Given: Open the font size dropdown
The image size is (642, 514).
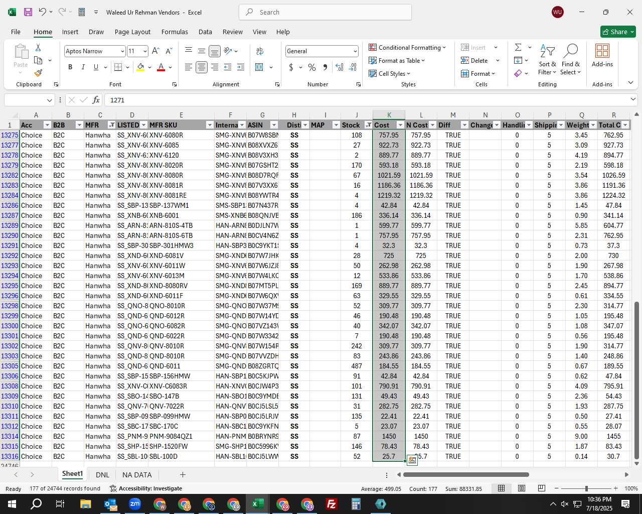Looking at the screenshot, I should 145,51.
